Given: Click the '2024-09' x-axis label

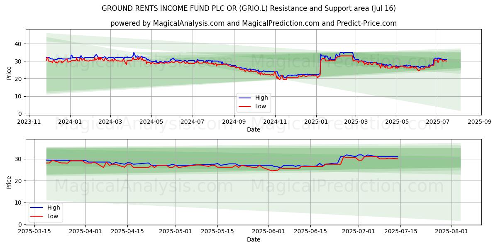Looking at the screenshot, I should [x=234, y=122].
